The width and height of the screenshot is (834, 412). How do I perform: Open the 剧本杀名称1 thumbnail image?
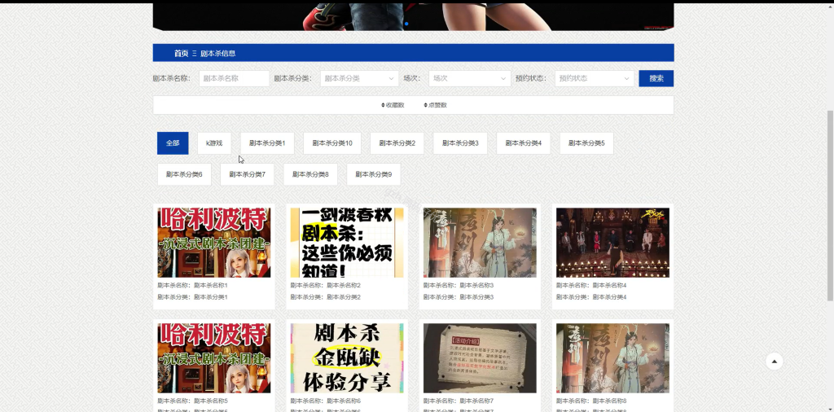(x=214, y=243)
